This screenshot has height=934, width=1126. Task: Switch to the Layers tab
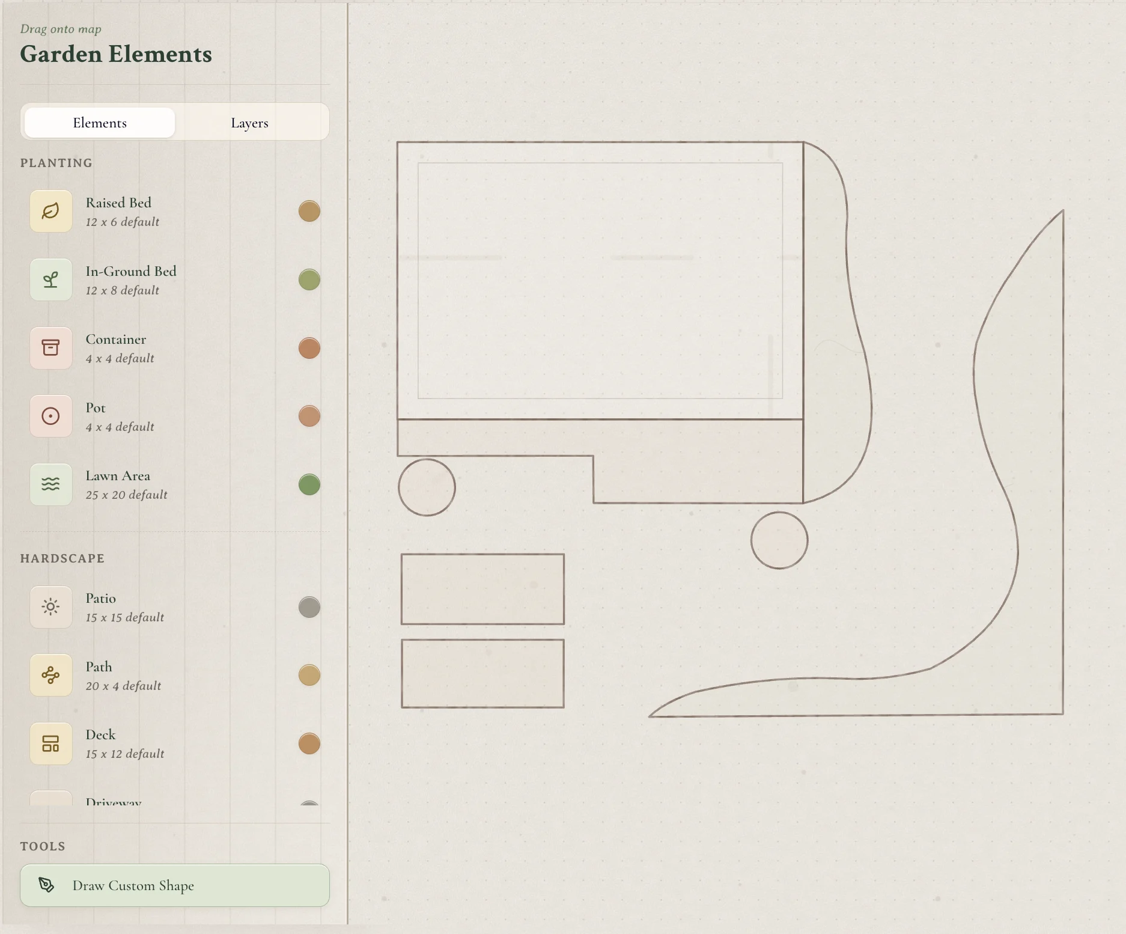pyautogui.click(x=249, y=123)
